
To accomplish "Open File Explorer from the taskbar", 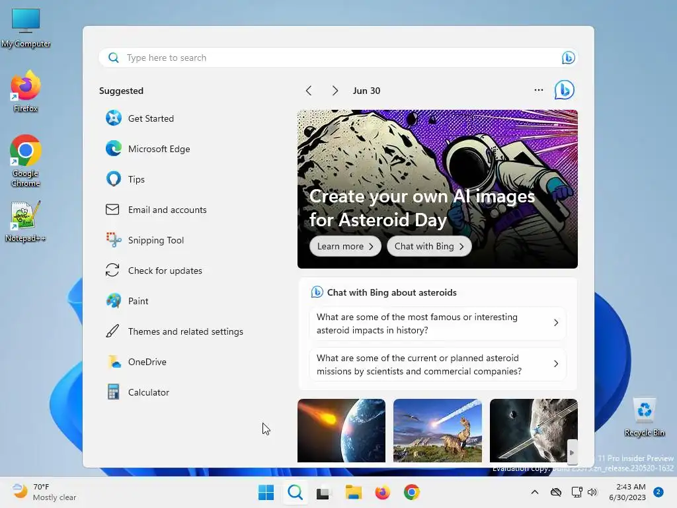I will (x=354, y=492).
